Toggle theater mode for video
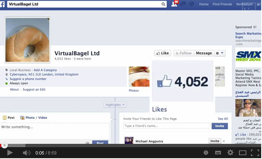 (x=242, y=153)
